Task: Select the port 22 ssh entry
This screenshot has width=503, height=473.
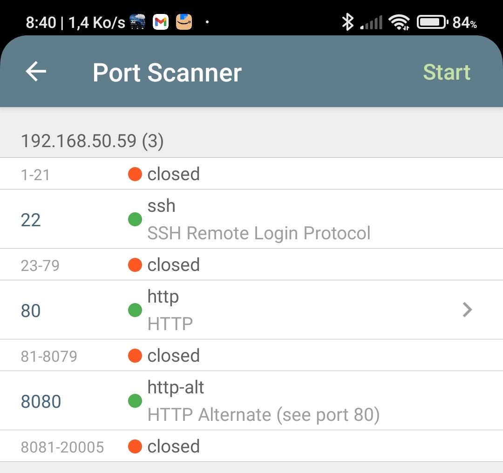Action: pyautogui.click(x=251, y=219)
